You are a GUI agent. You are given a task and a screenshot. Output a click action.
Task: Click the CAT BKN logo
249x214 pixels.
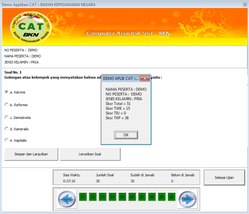tap(31, 27)
